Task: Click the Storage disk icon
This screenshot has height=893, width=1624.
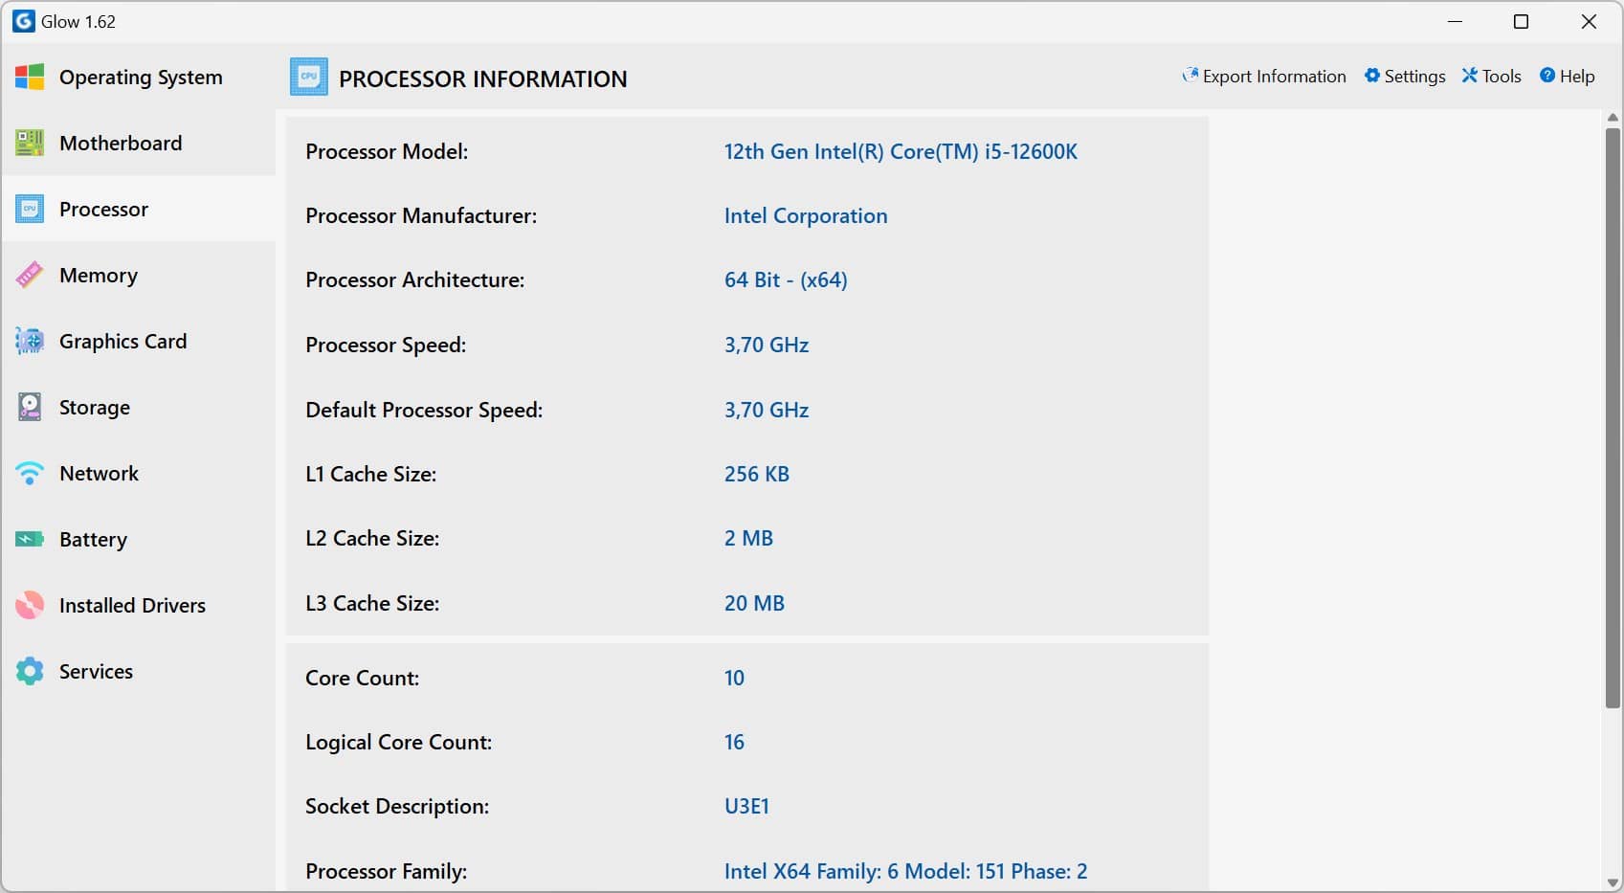Action: (x=30, y=408)
